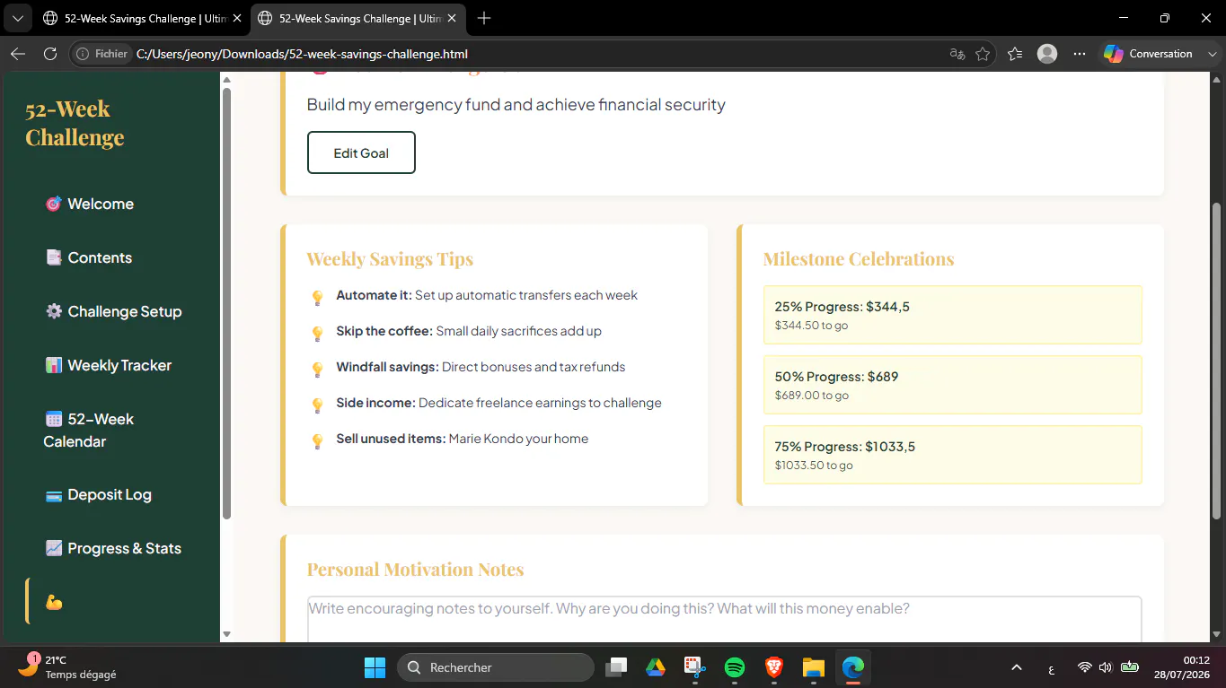The height and width of the screenshot is (688, 1226).
Task: Click the 52-Week Challenge sidebar title
Action: pyautogui.click(x=75, y=123)
